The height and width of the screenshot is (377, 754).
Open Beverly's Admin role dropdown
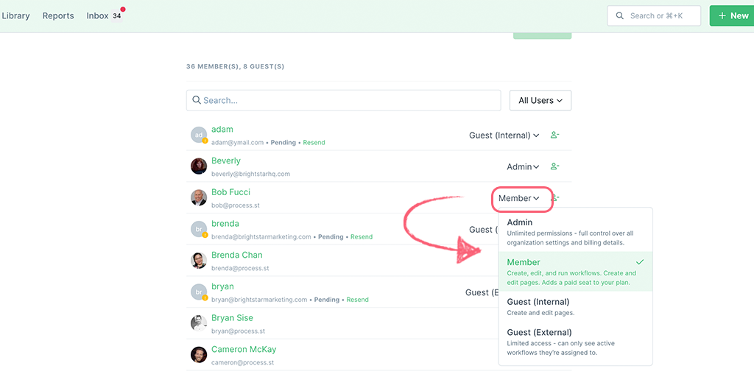pos(523,166)
